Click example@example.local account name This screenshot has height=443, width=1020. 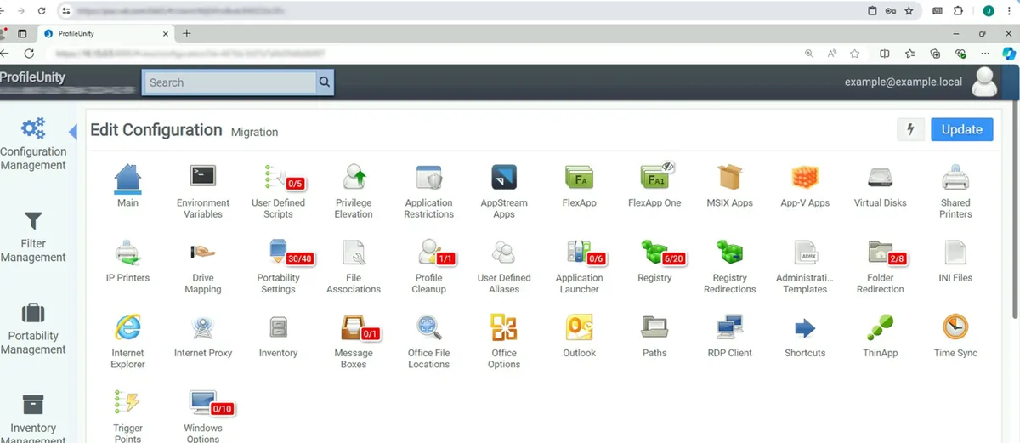tap(903, 82)
